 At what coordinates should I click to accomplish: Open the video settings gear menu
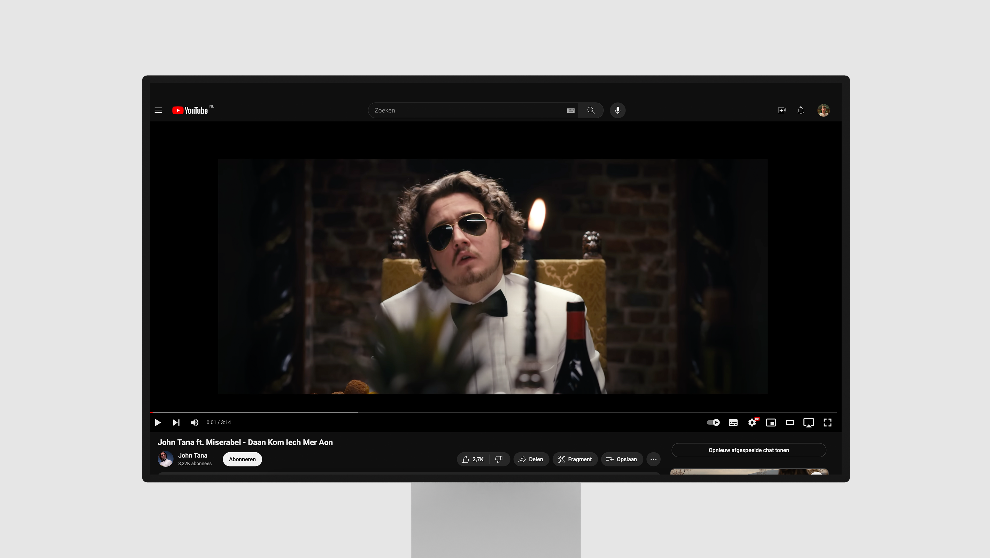(x=752, y=422)
